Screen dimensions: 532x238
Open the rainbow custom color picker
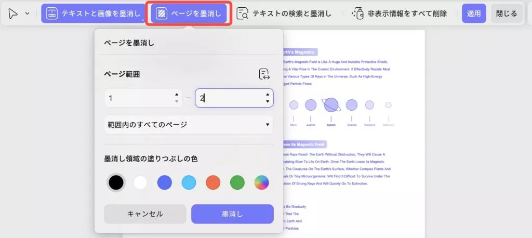tap(262, 183)
